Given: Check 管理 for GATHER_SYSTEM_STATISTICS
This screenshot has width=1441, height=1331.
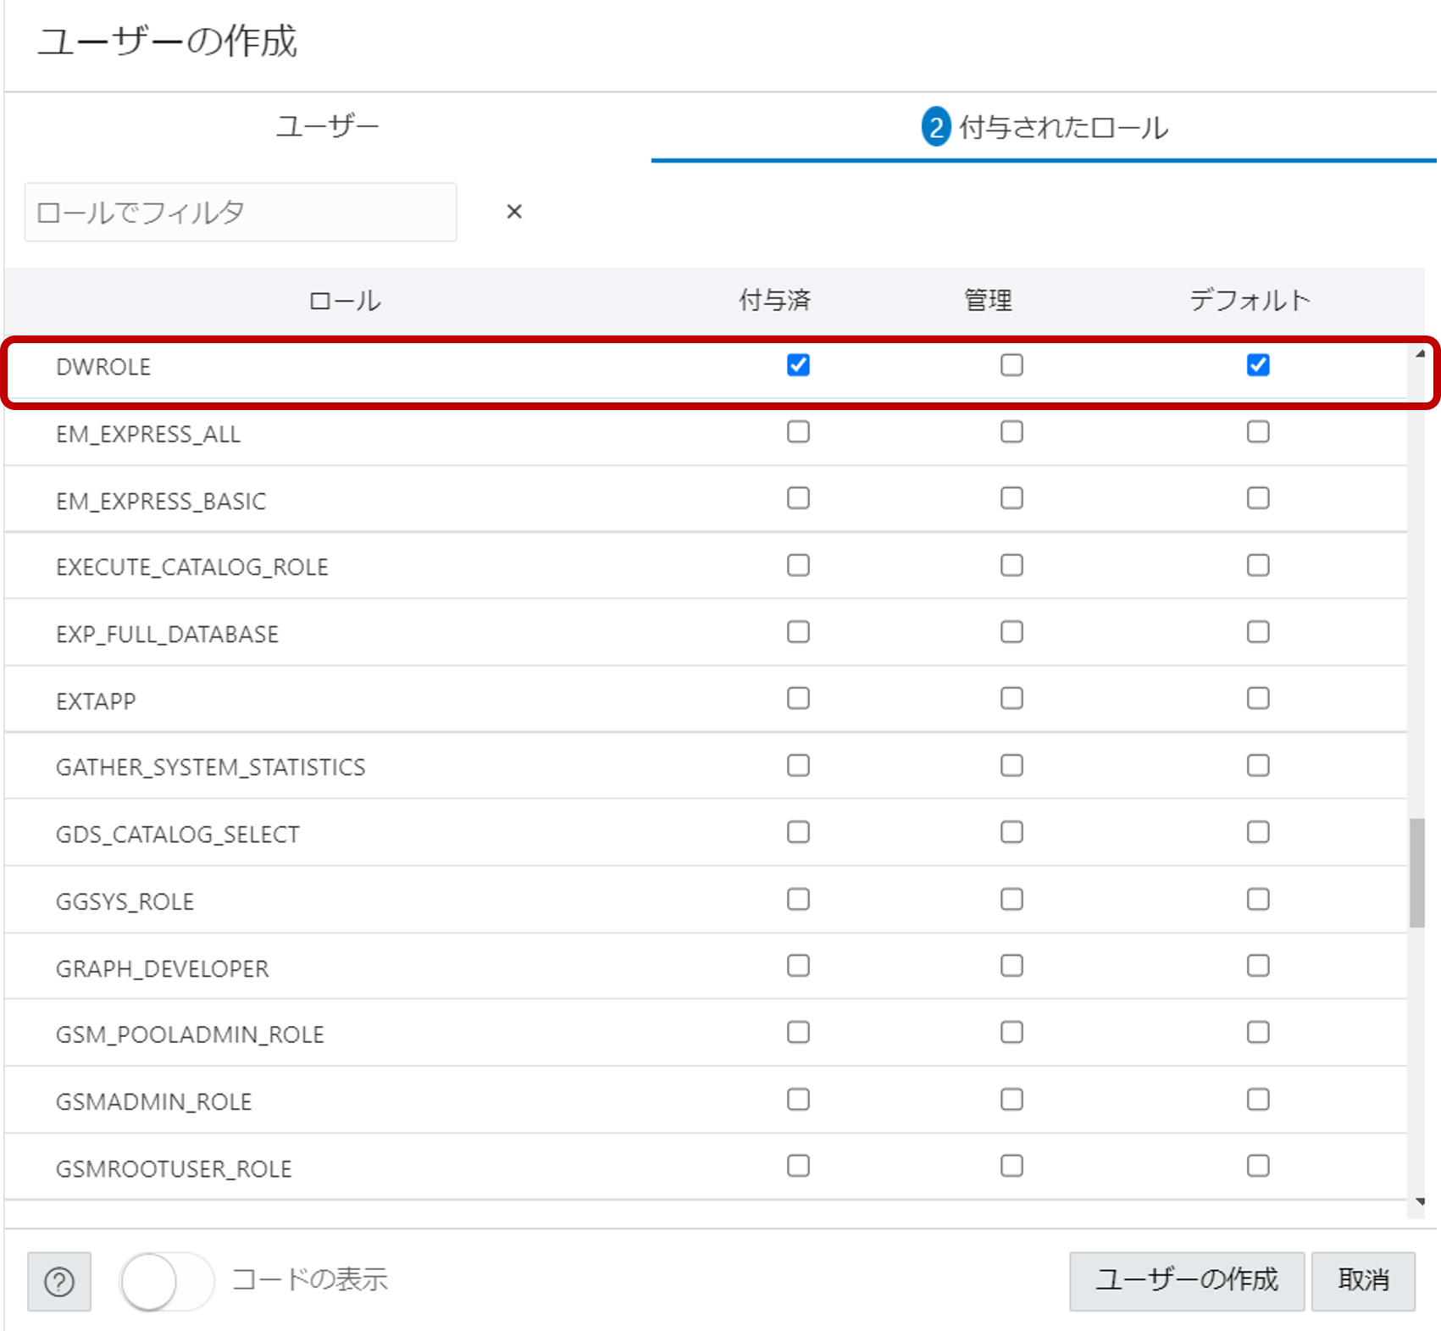Looking at the screenshot, I should [x=1011, y=766].
